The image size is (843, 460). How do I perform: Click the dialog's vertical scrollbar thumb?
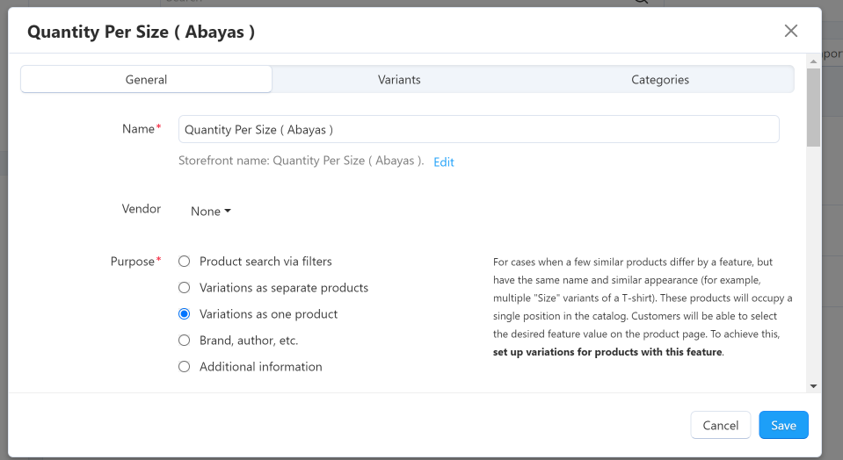tap(813, 107)
